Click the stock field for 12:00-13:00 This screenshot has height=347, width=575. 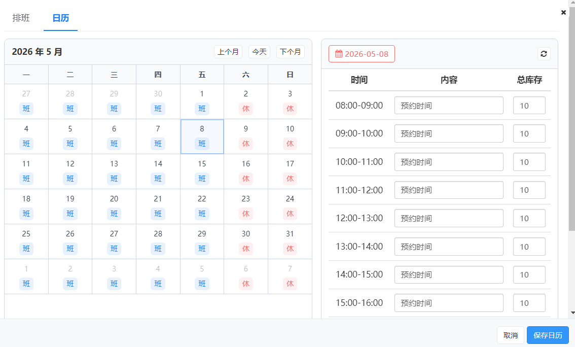[529, 218]
